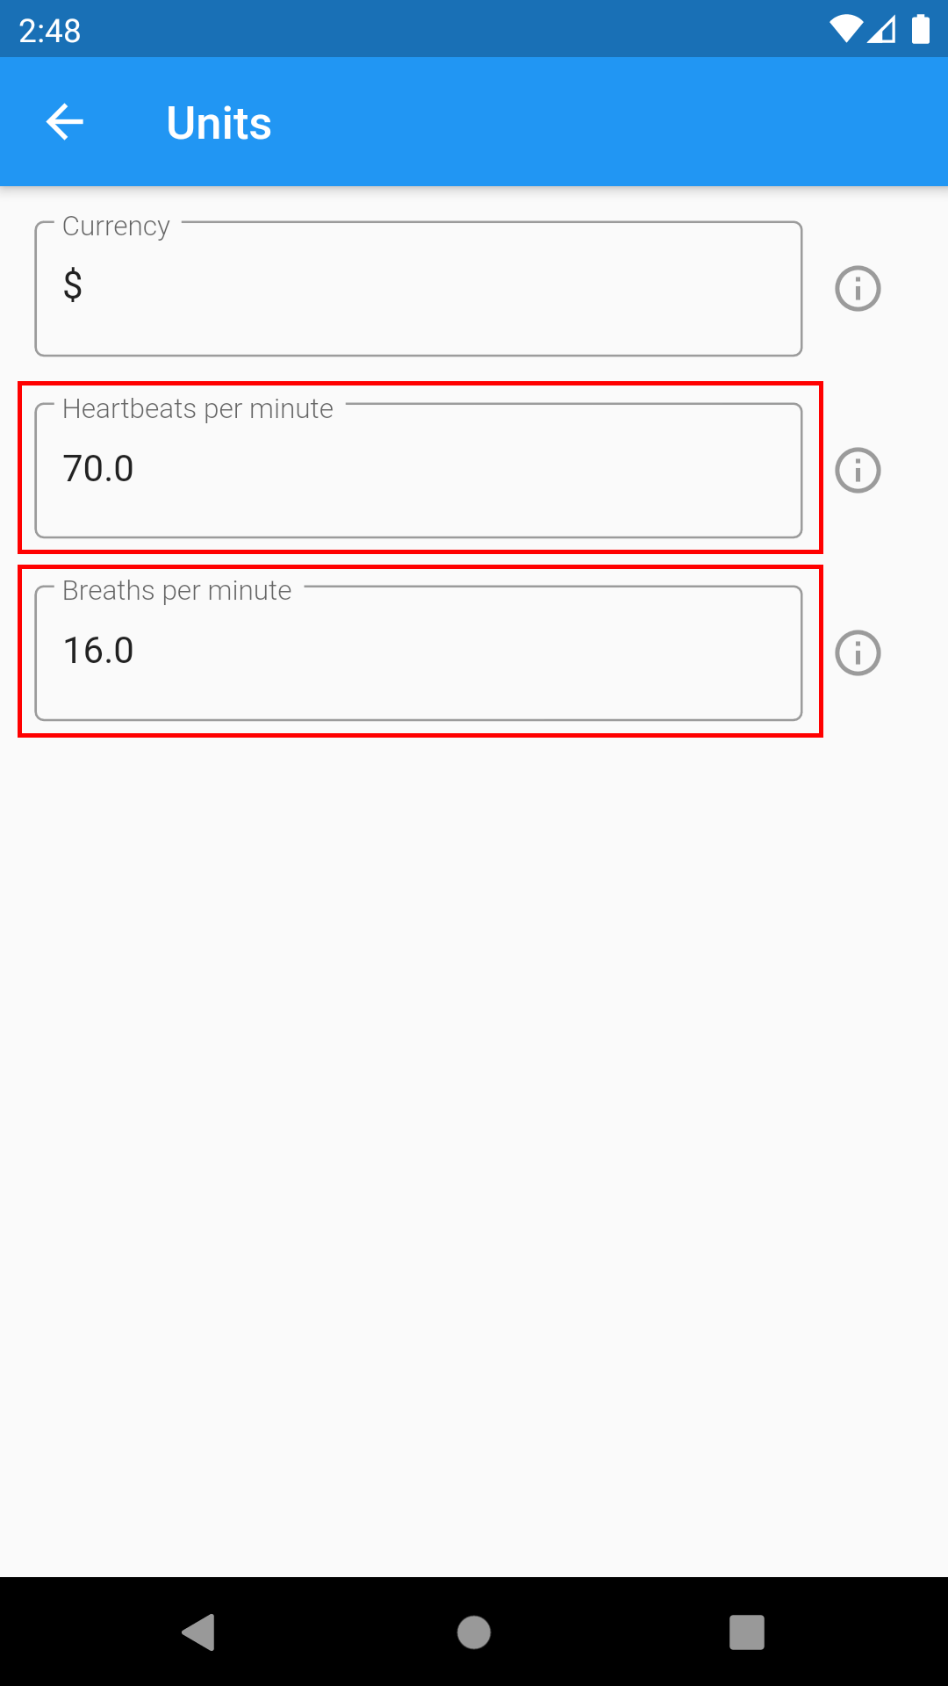
Task: View info for Breaths per minute
Action: (857, 653)
